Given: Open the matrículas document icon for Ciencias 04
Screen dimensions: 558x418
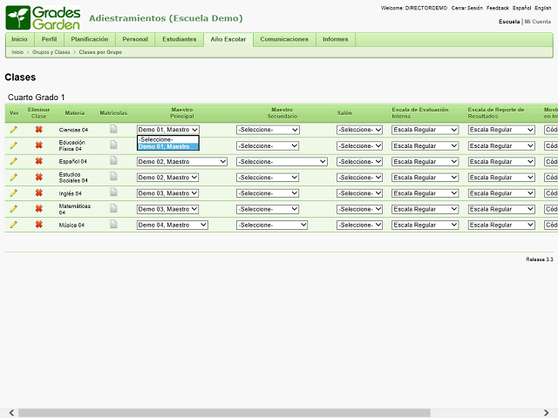Looking at the screenshot, I should (113, 129).
